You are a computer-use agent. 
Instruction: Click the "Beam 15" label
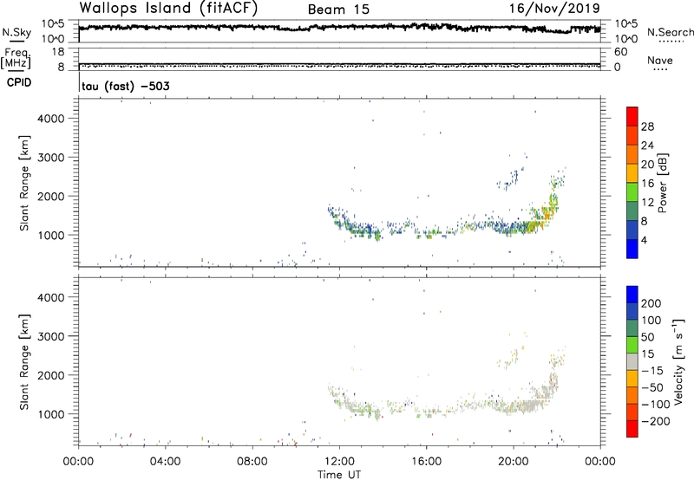[x=338, y=10]
